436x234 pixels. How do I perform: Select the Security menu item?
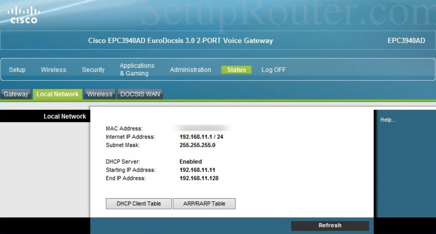coord(93,70)
